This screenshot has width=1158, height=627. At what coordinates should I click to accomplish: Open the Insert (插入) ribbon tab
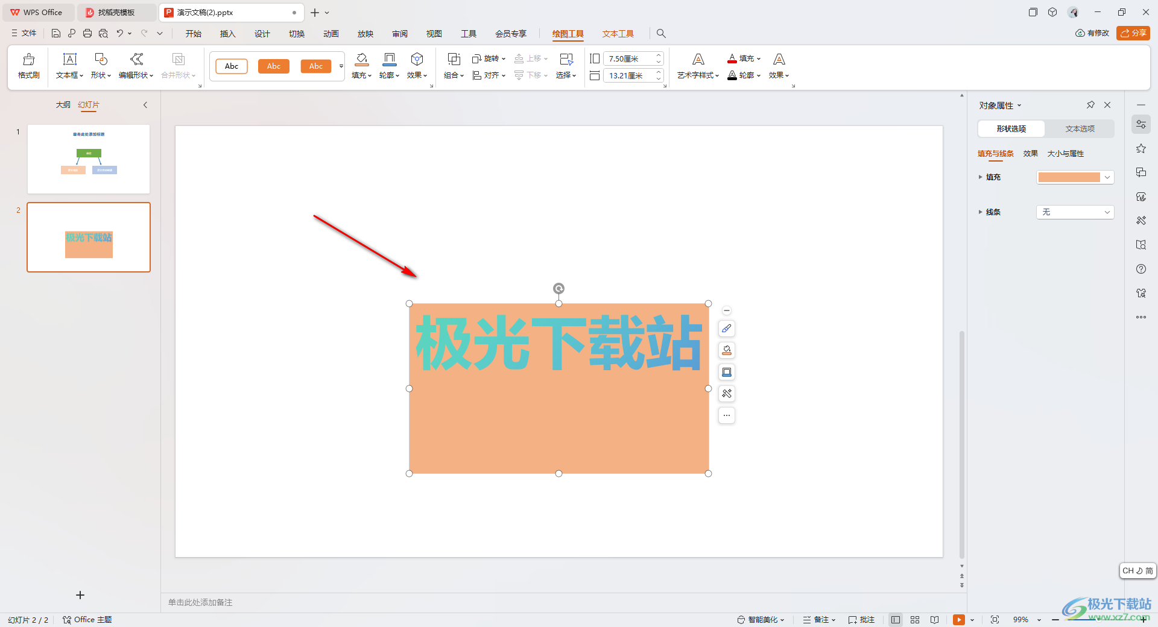227,34
